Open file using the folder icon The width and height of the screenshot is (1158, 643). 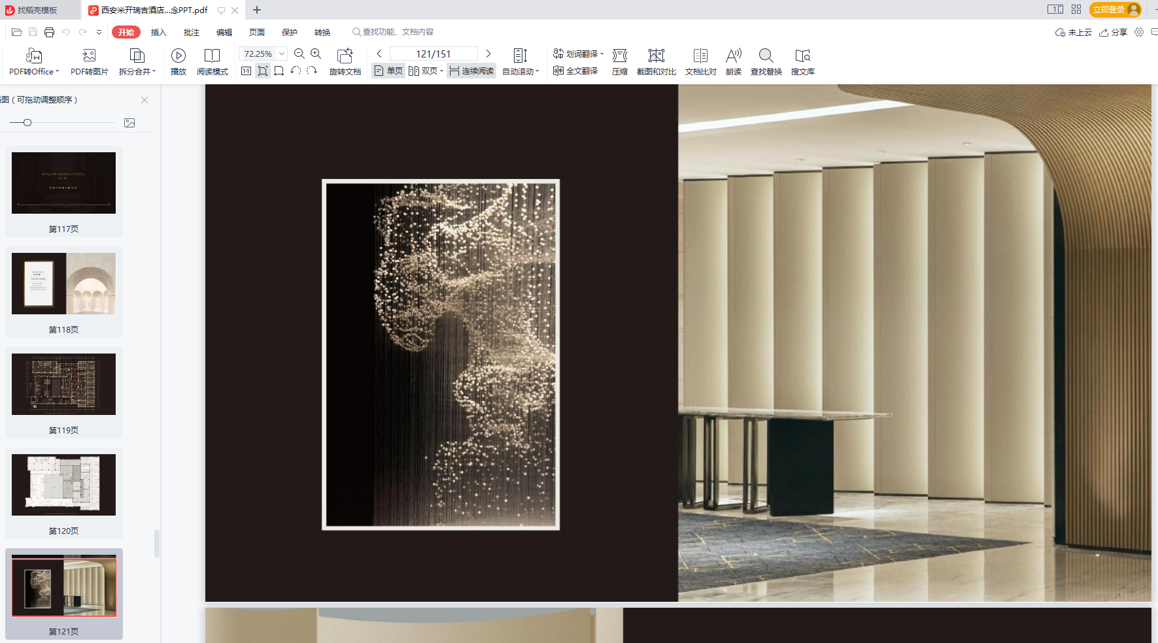pos(17,32)
